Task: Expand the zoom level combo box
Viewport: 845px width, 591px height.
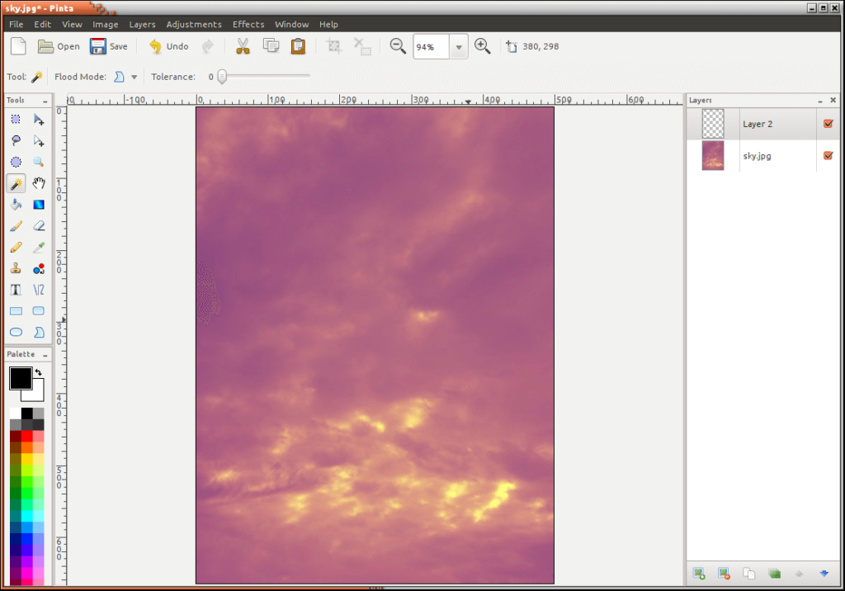Action: click(459, 46)
